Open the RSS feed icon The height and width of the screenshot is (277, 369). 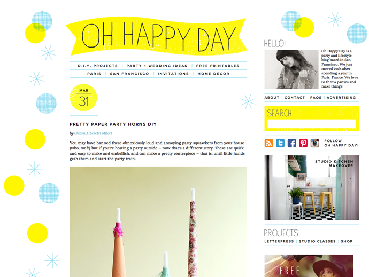tap(269, 143)
